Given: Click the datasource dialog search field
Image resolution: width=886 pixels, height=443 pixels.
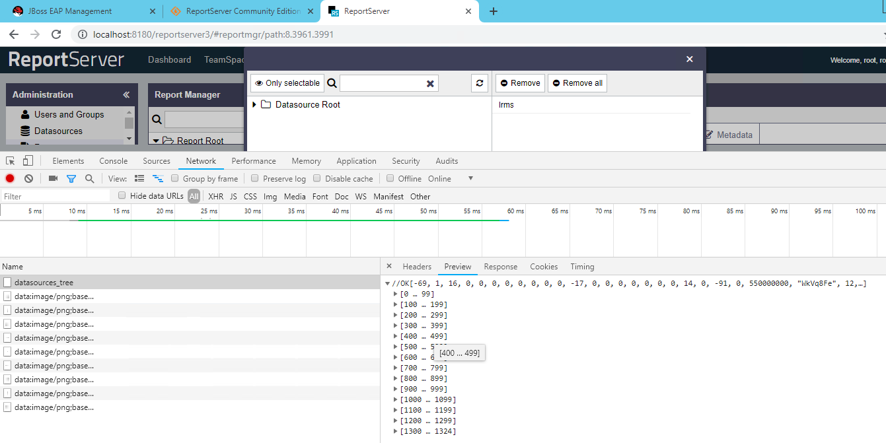Looking at the screenshot, I should tap(382, 83).
